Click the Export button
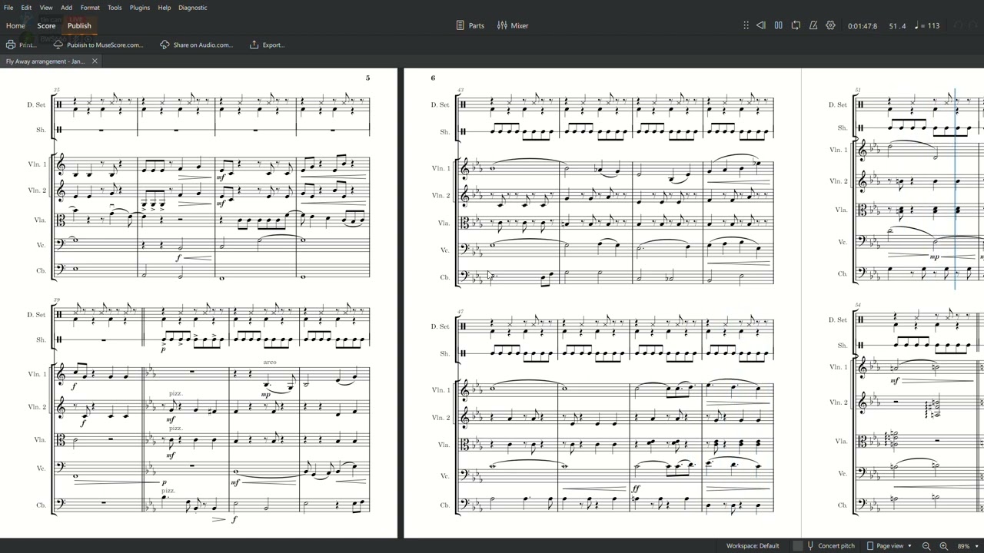The height and width of the screenshot is (553, 984). pos(267,45)
